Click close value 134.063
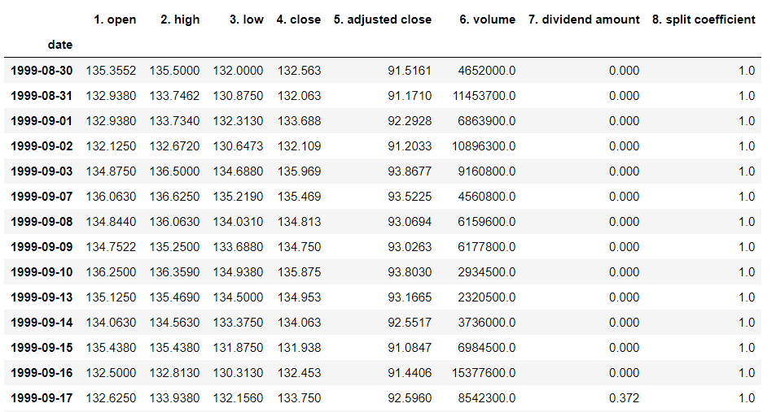 pos(300,323)
